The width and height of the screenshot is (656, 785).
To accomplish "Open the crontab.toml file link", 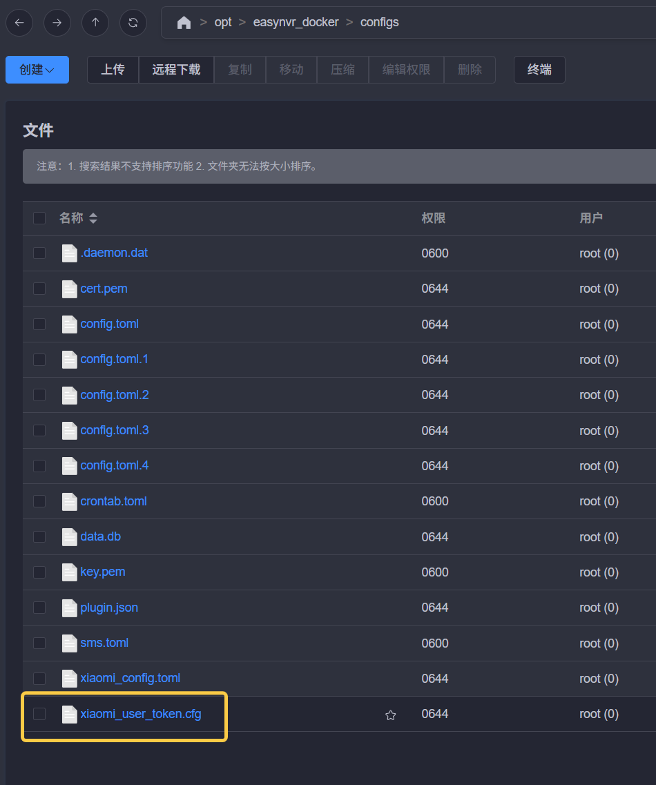I will point(114,501).
